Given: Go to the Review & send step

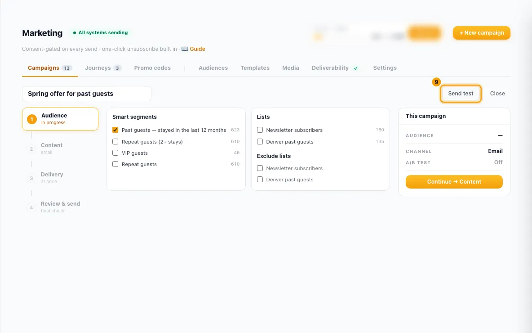Looking at the screenshot, I should [53, 207].
